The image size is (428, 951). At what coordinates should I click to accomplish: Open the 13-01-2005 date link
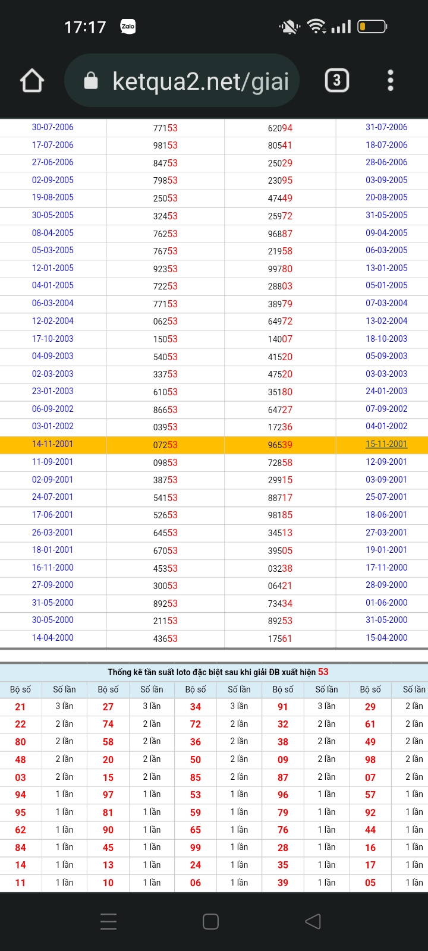pyautogui.click(x=386, y=268)
